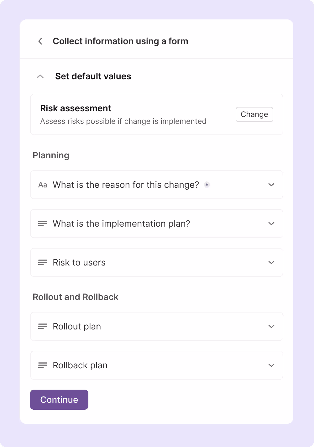Click the collapse caret next to 'Set default values'
This screenshot has height=447, width=314.
coord(40,76)
